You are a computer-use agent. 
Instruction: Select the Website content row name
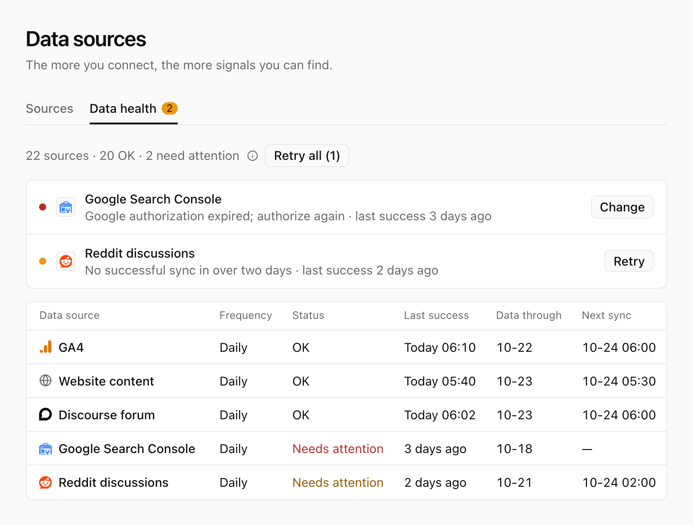[106, 381]
